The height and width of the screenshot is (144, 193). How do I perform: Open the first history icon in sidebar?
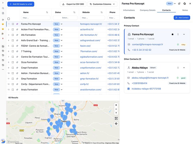click(x=3, y=47)
